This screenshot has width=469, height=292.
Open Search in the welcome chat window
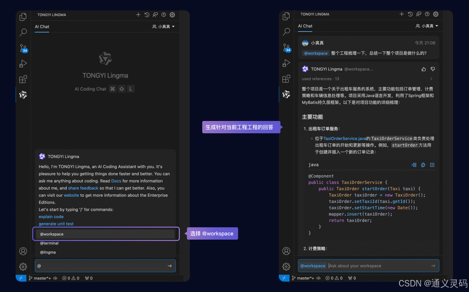23,32
